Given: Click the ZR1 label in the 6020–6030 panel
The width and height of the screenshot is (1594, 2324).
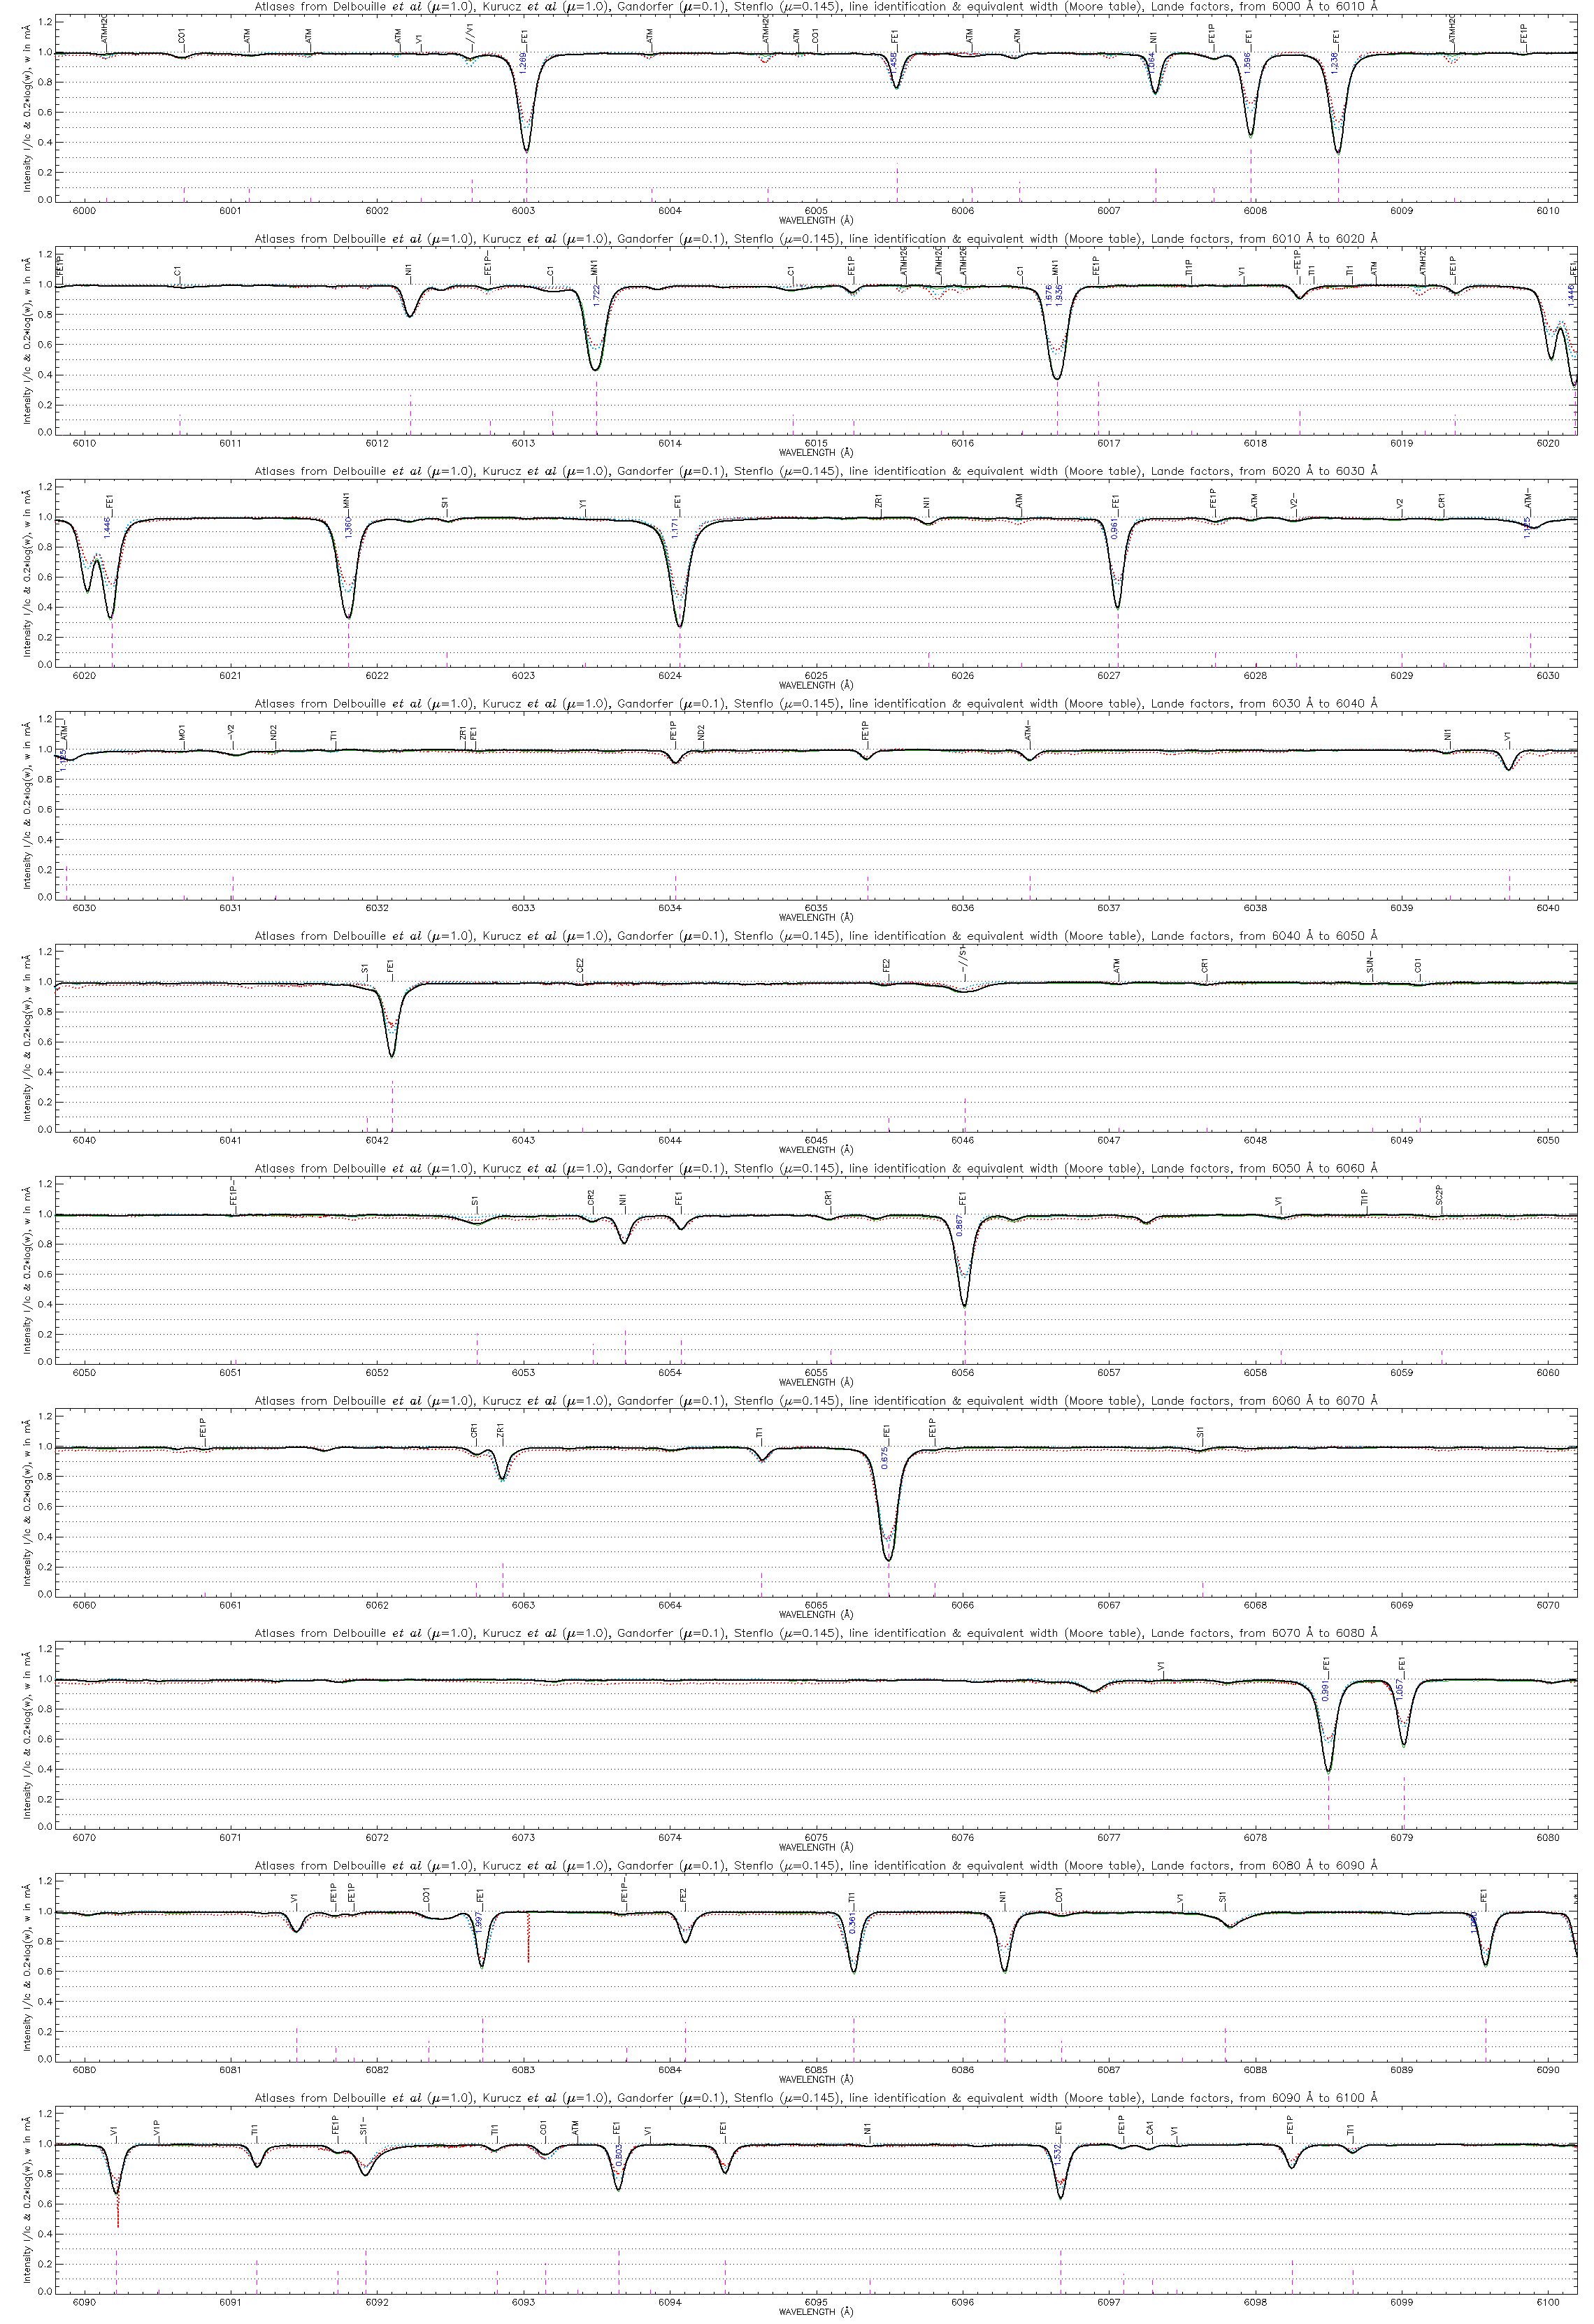Looking at the screenshot, I should (x=878, y=502).
